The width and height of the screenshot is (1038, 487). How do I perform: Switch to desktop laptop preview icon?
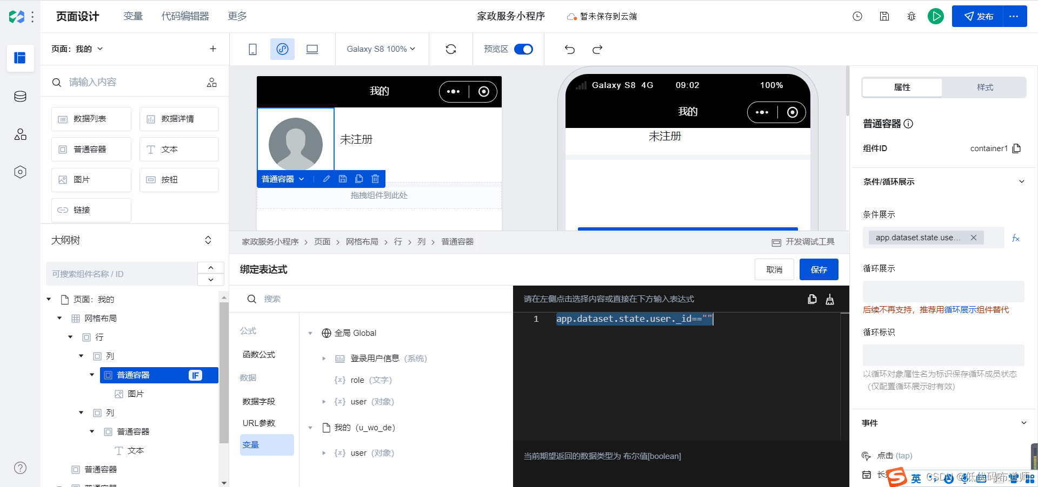coord(312,49)
